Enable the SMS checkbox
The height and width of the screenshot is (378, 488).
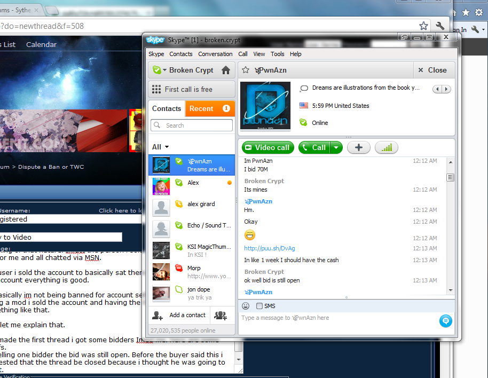point(259,306)
